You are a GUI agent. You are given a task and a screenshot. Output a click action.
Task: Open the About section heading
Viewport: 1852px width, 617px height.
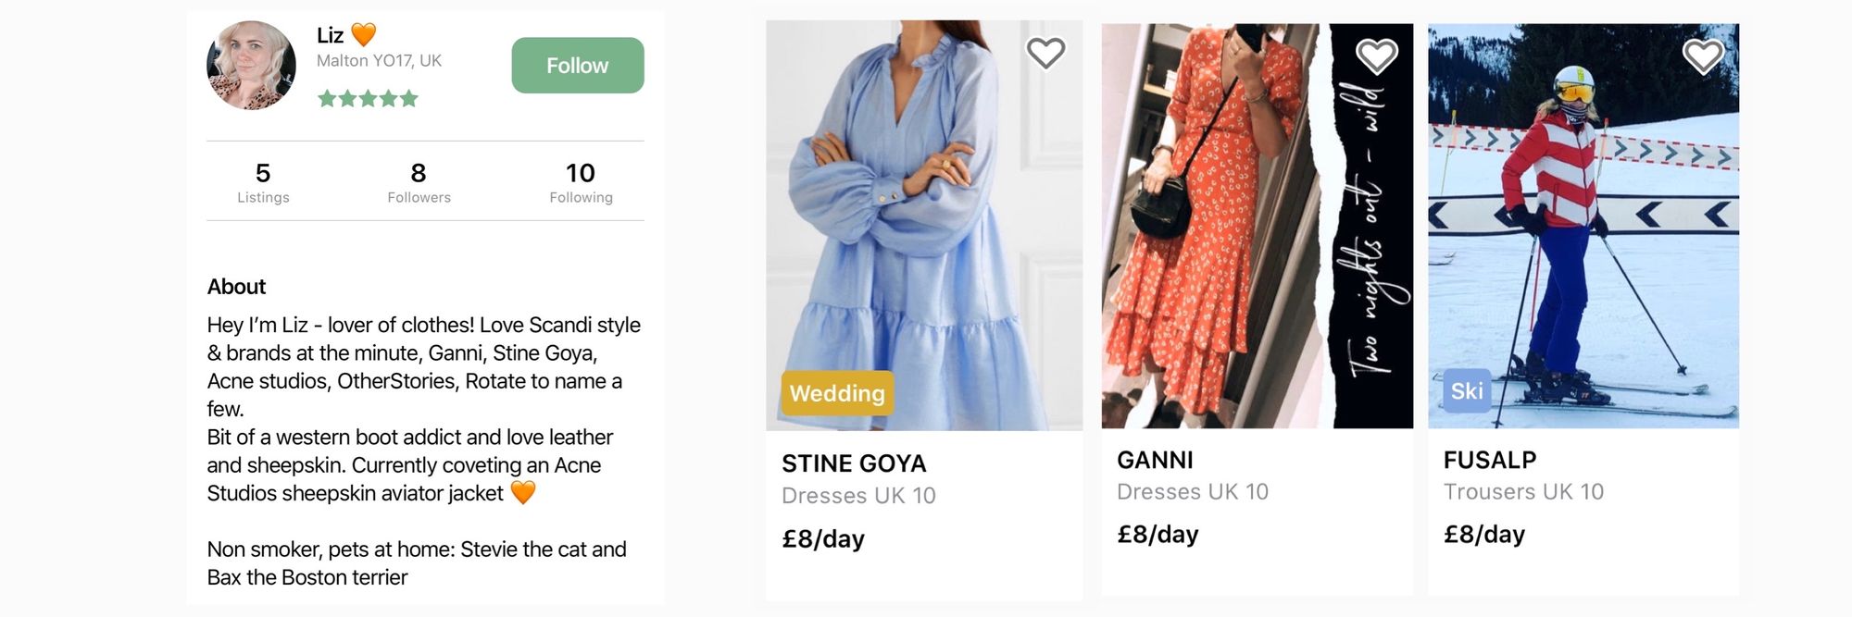click(x=235, y=287)
